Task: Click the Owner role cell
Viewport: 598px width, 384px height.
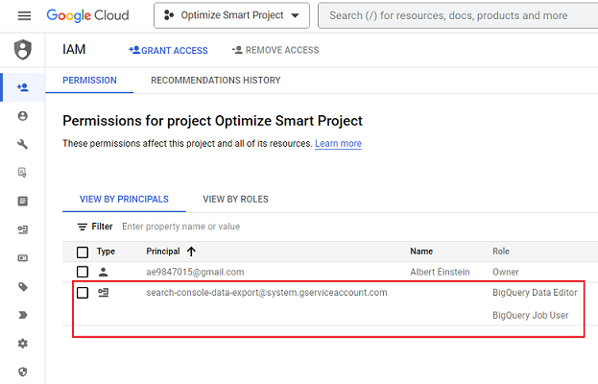Action: [505, 272]
